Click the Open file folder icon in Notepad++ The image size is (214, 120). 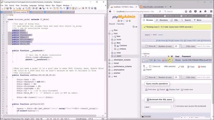pos(5,8)
